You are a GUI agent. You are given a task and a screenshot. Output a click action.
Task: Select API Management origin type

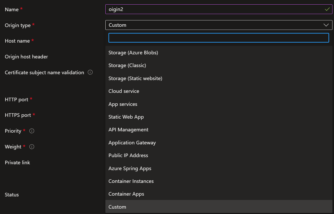128,130
